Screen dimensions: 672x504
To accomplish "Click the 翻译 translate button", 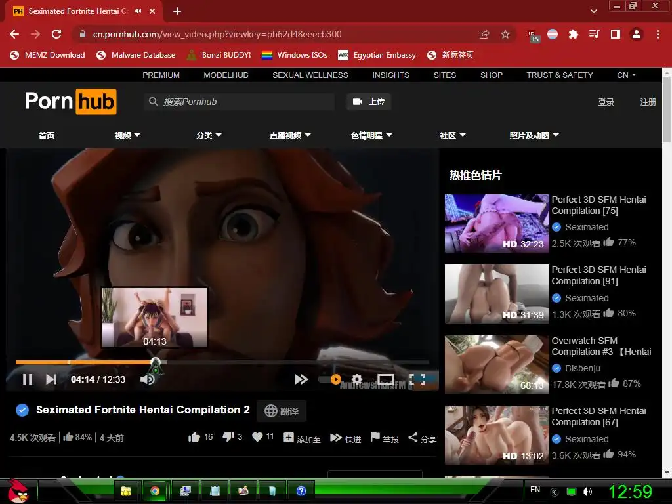I will coord(282,411).
